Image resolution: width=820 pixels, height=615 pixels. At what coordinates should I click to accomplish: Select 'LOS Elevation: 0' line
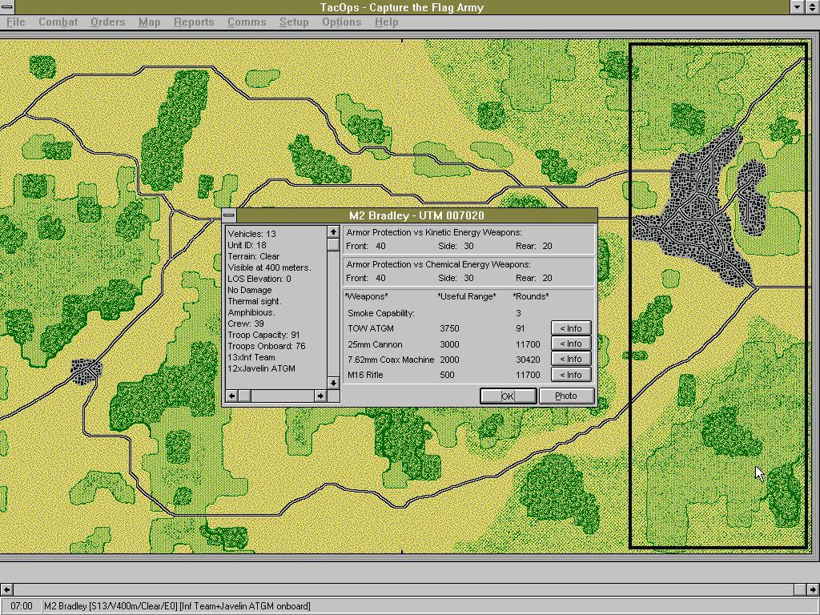click(x=259, y=279)
